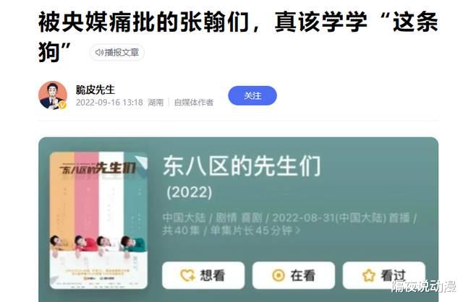This screenshot has width=463, height=302.
Task: Click the star icon on 看过 button
Action: pyautogui.click(x=368, y=275)
